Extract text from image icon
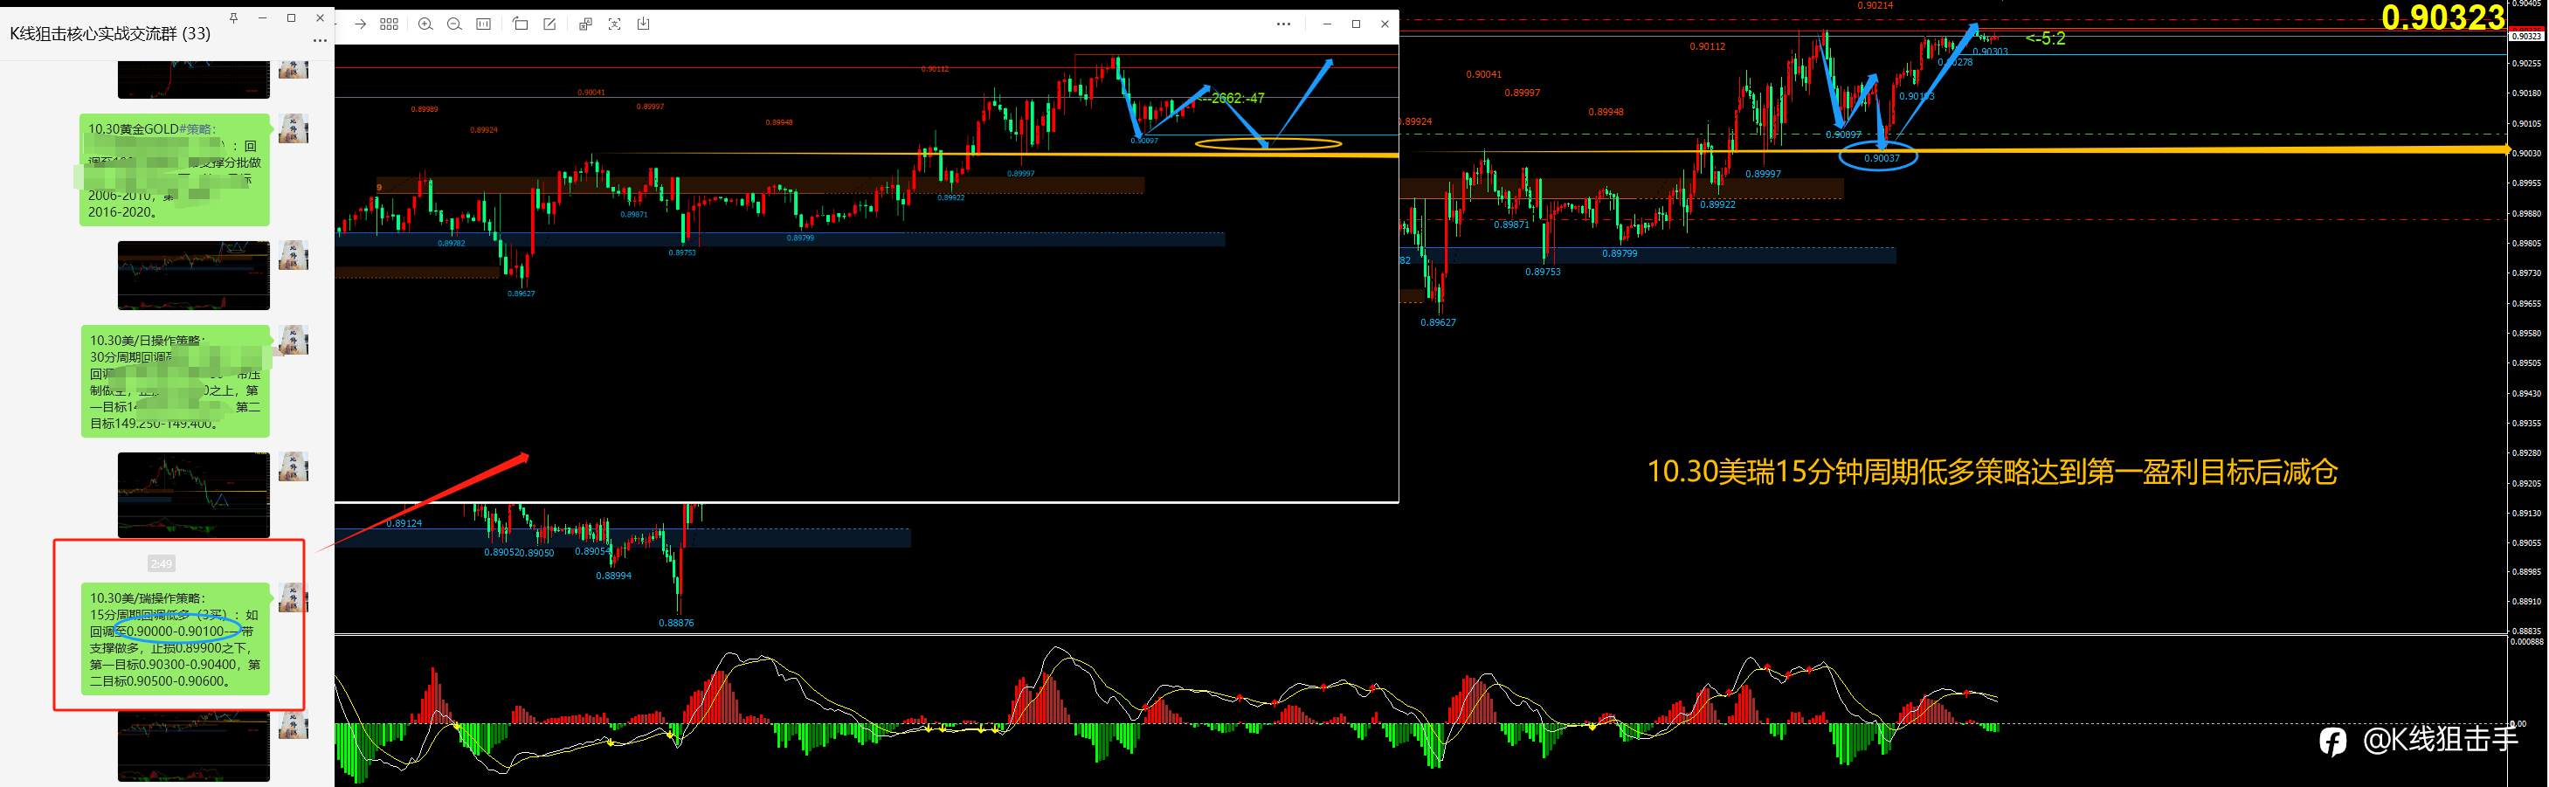Viewport: 2549px width, 787px height. [x=614, y=24]
